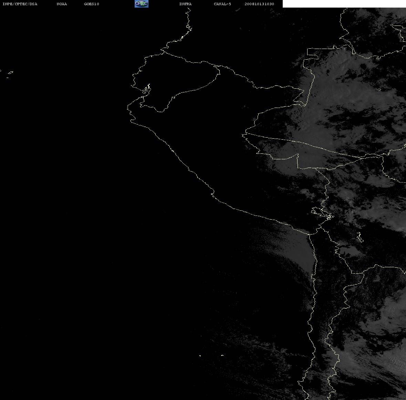
Task: Click the left small island dot in the southern Pacific
Action: (200, 356)
